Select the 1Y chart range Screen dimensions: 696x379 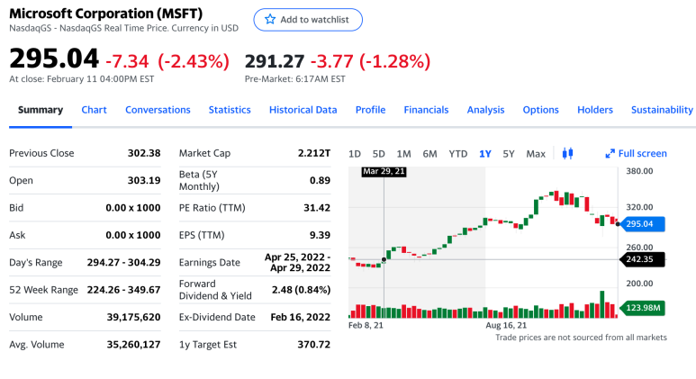tap(484, 154)
